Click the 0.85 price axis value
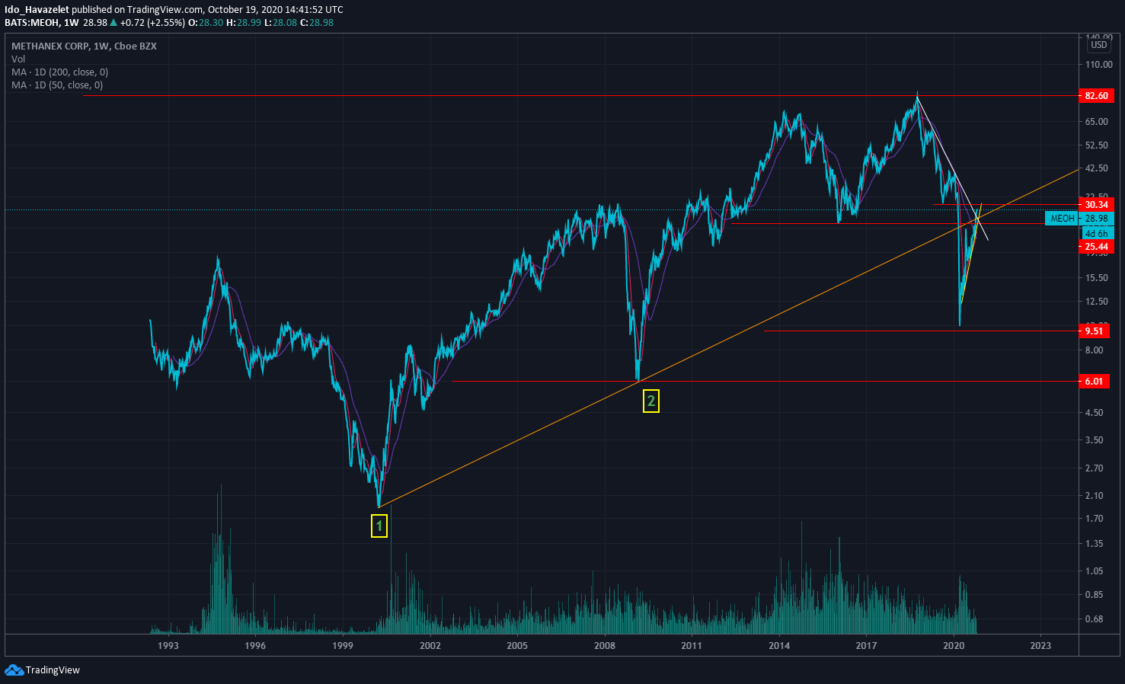1125x684 pixels. 1094,595
